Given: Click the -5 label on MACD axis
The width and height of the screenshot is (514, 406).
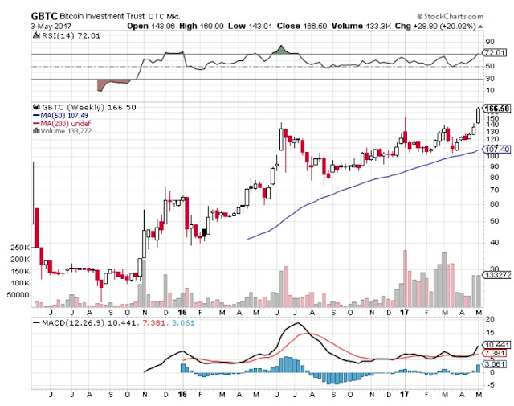Looking at the screenshot, I should pyautogui.click(x=490, y=385).
